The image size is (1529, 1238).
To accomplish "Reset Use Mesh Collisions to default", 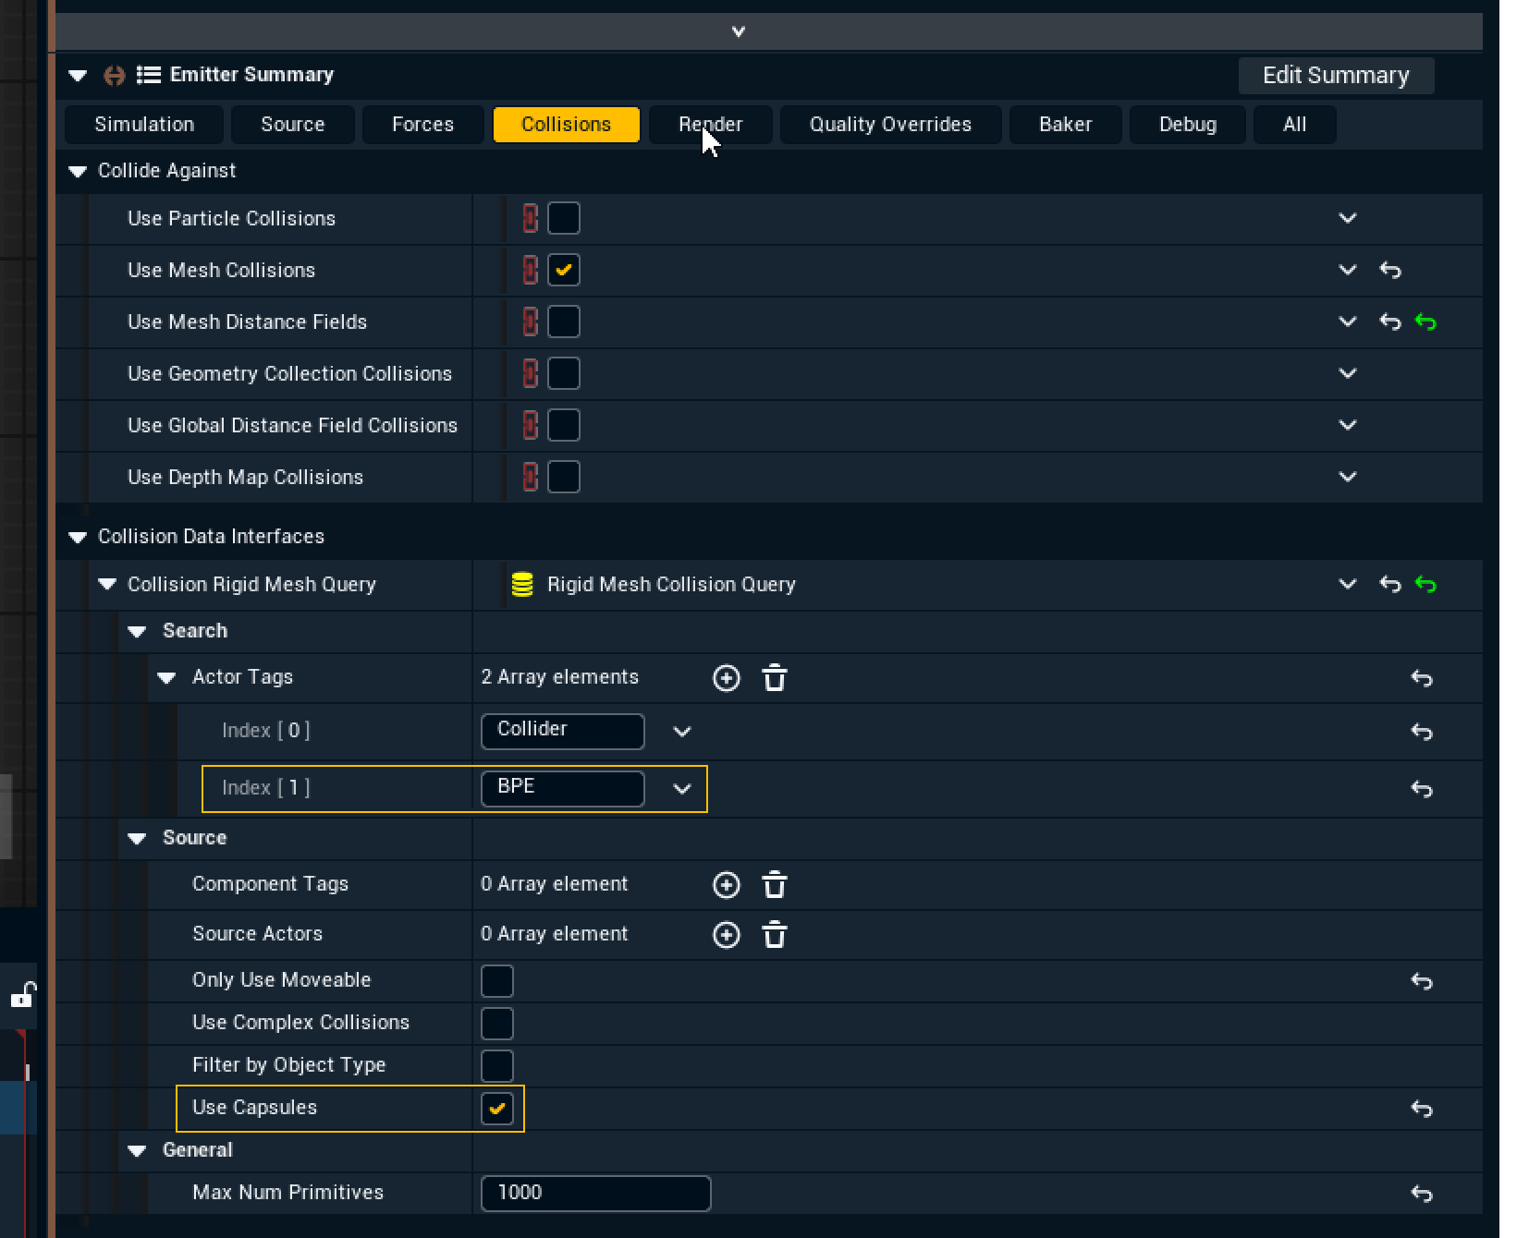I will (x=1390, y=271).
